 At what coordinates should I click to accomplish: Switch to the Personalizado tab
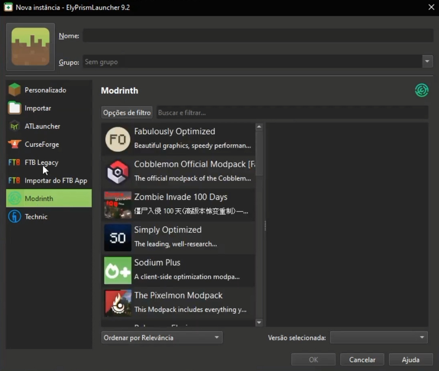[49, 90]
